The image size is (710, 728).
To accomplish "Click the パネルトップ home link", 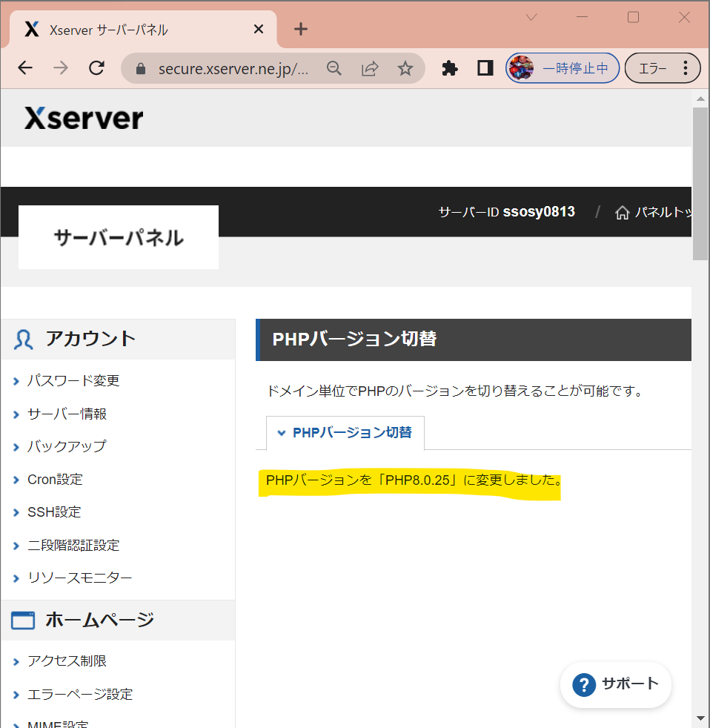I will (x=654, y=212).
